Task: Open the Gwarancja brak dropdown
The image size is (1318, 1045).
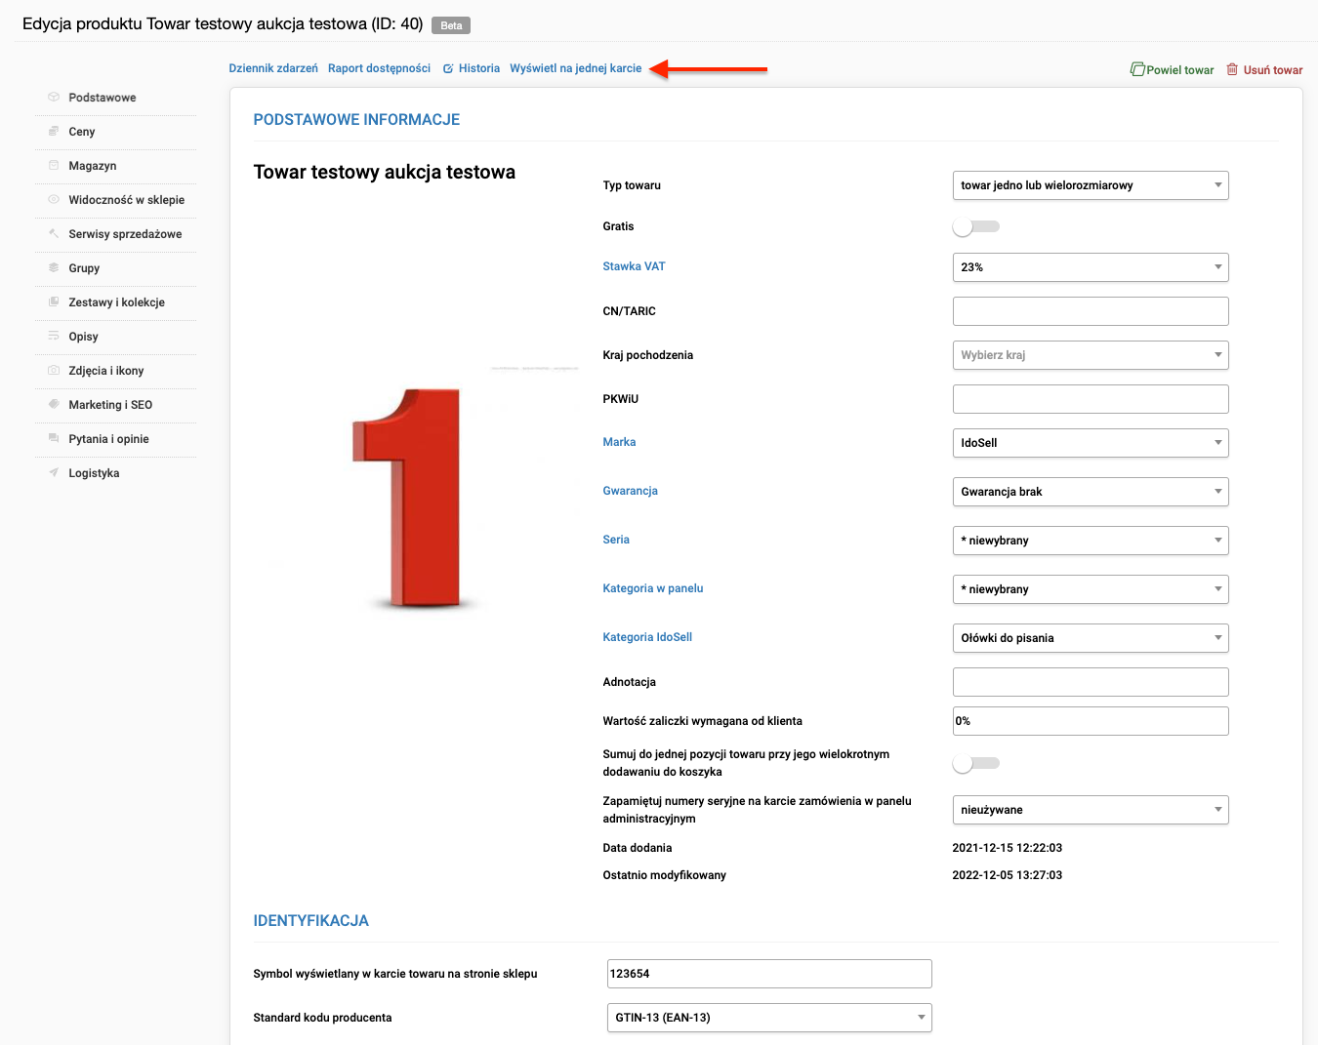Action: [x=1091, y=492]
